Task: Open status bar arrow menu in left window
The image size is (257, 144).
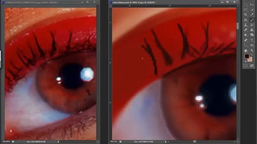Action: 58,142
